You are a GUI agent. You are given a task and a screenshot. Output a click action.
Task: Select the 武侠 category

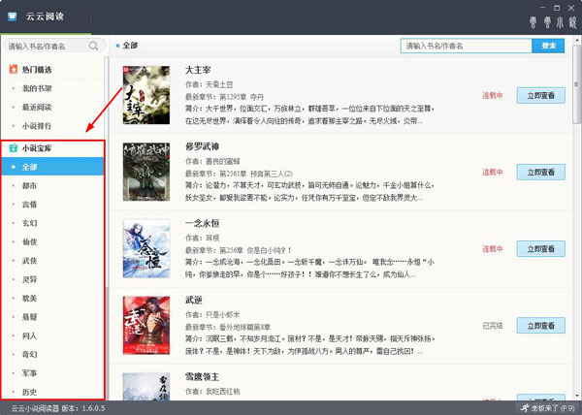30,261
